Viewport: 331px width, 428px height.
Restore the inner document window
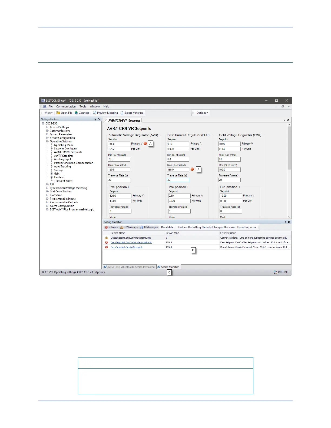coord(283,106)
